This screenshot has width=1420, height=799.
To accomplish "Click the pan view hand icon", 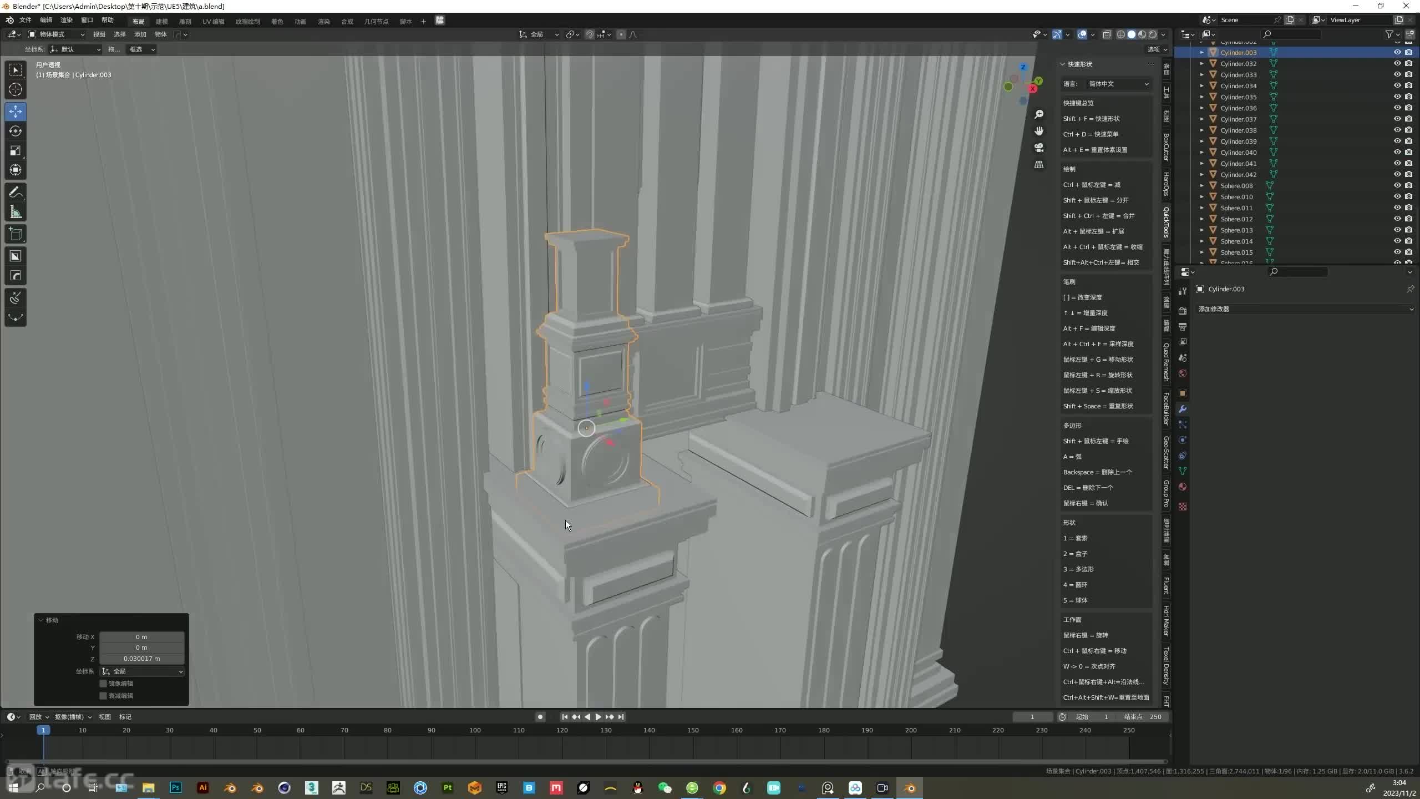I will (x=1039, y=131).
